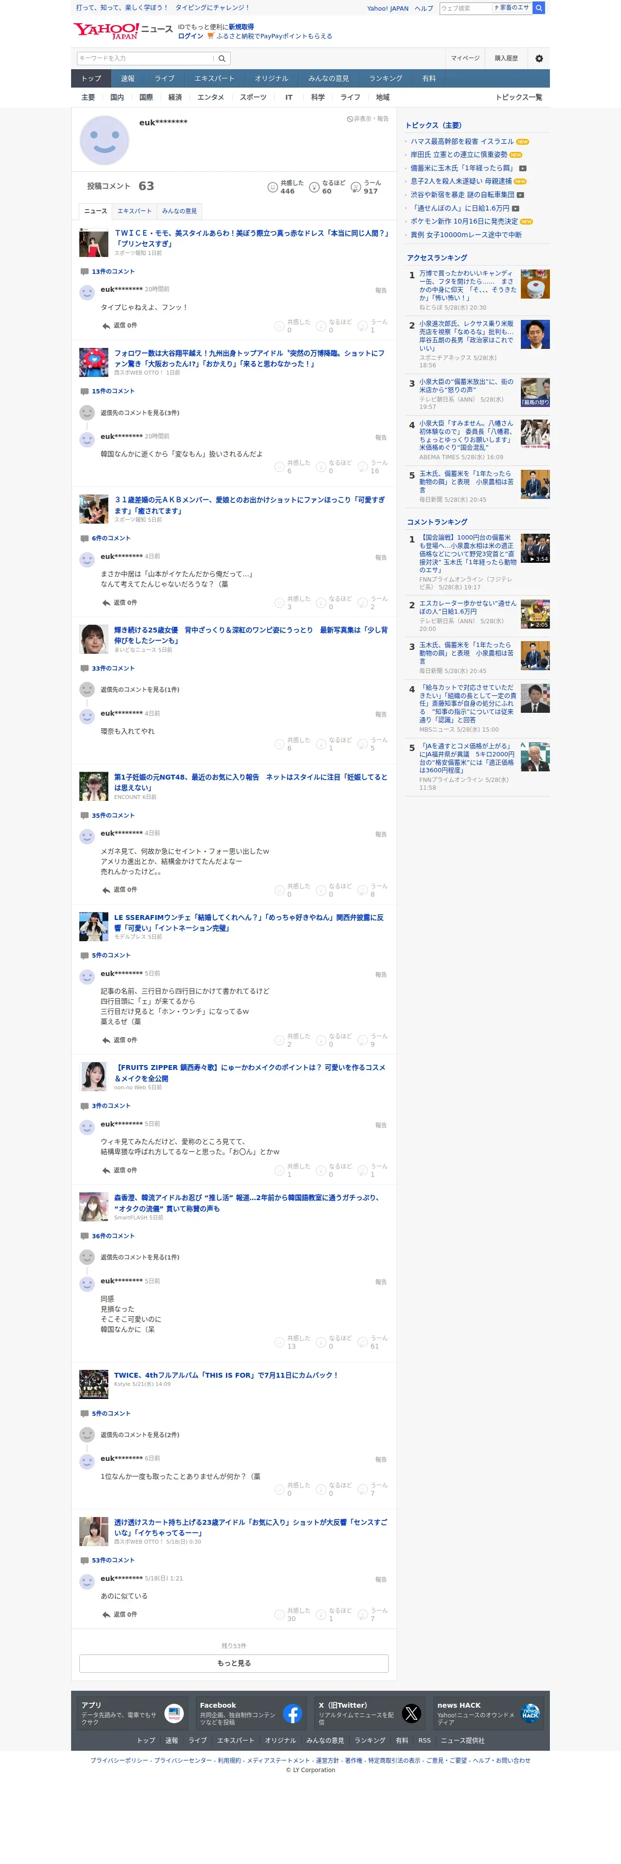Open the ニュース comment tab
The image size is (621, 1864).
(x=95, y=211)
